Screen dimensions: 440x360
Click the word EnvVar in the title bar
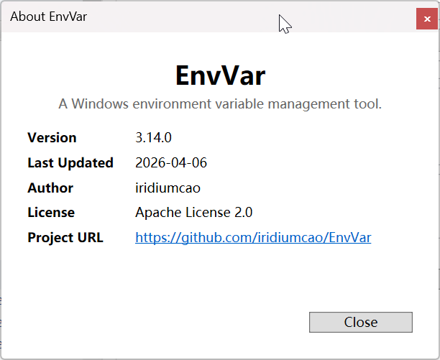(68, 16)
